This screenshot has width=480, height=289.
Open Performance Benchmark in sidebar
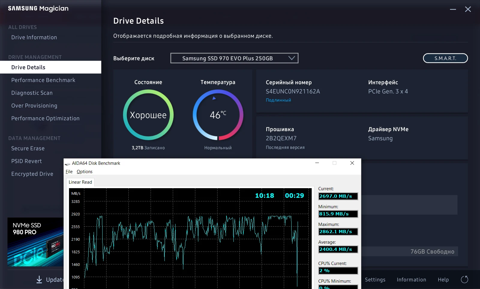43,80
